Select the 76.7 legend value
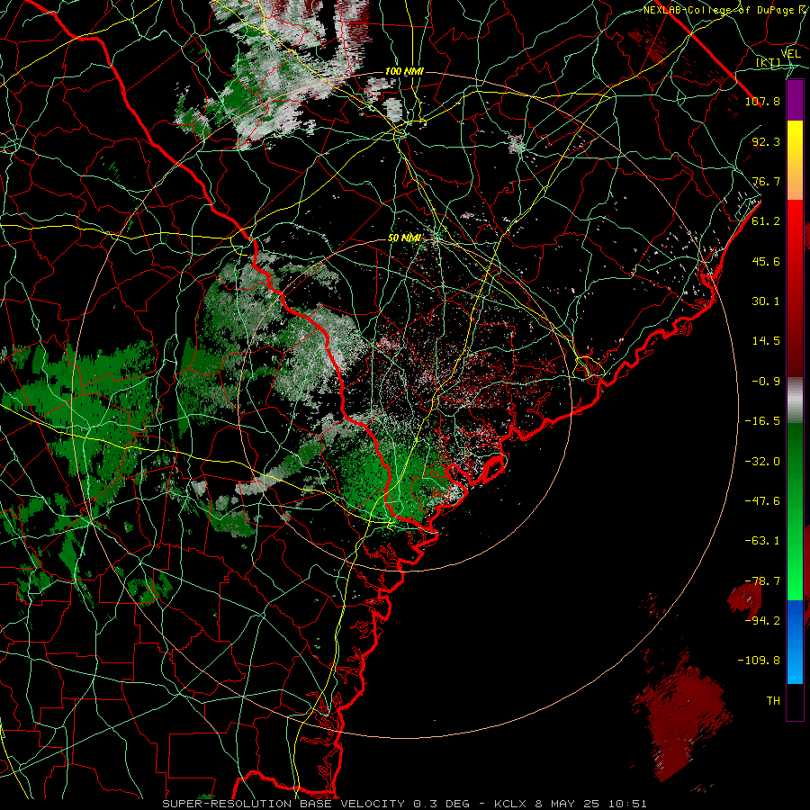 tap(766, 181)
